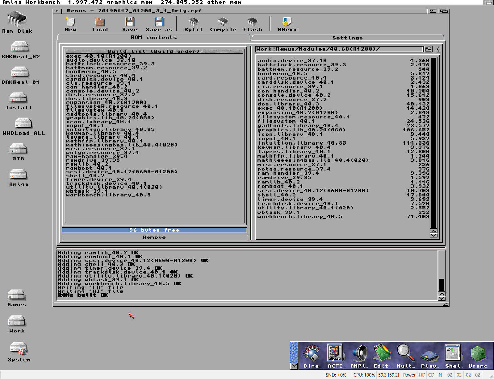Select romboot_40.1 in module list
Screen dimensions: 494x379
(343, 186)
